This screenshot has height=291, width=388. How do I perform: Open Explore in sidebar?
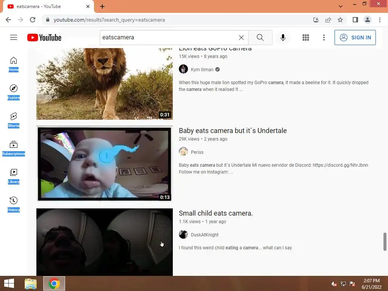click(x=14, y=92)
